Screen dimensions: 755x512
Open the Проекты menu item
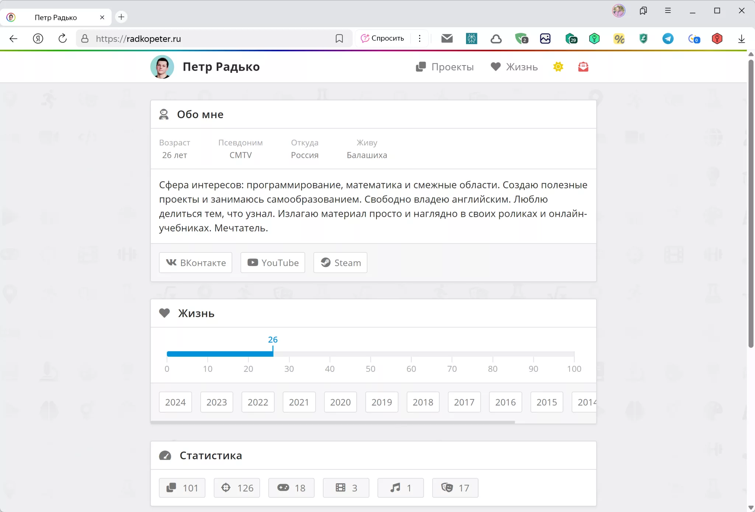445,67
